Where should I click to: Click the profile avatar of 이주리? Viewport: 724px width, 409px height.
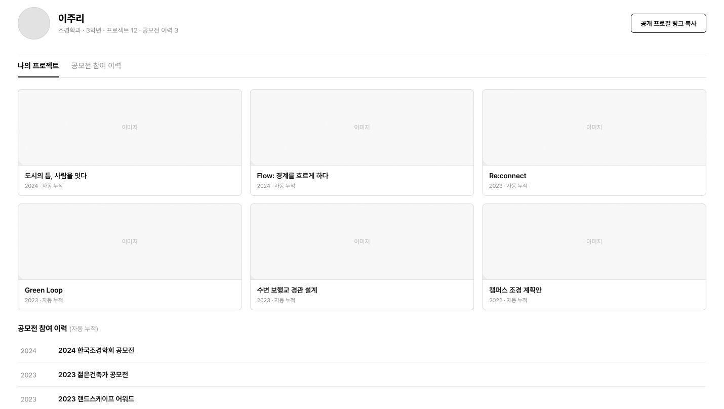coord(34,23)
